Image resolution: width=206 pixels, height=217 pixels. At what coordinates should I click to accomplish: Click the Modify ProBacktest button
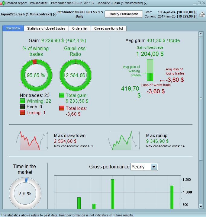[x=124, y=14]
